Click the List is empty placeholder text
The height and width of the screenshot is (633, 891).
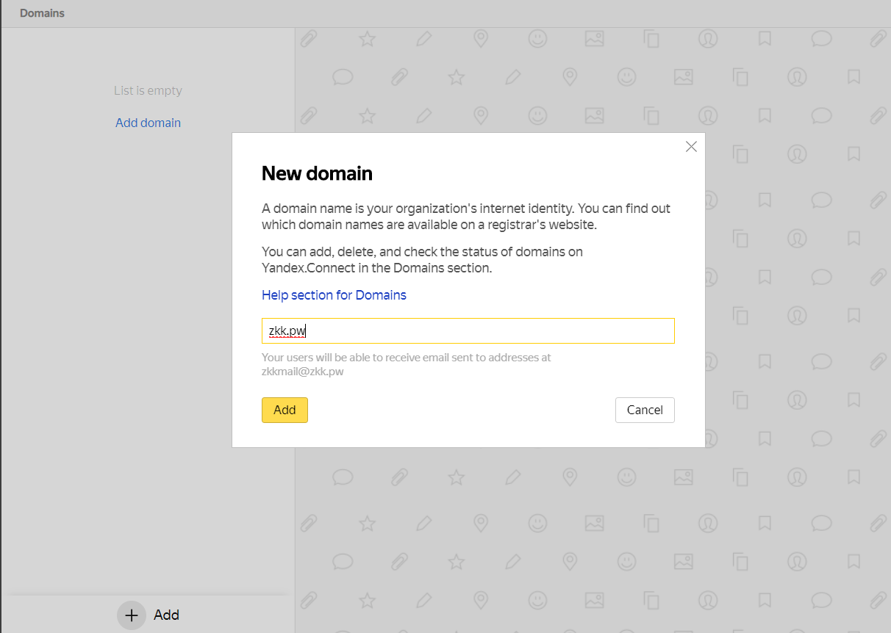point(148,91)
